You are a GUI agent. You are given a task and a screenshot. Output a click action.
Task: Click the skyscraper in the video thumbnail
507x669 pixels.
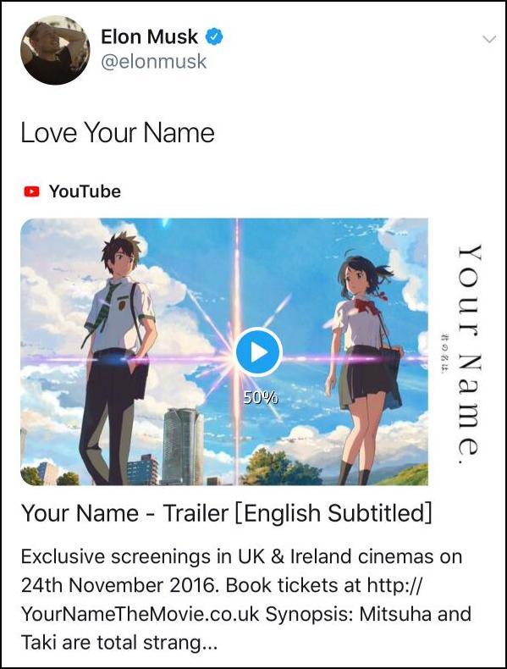pyautogui.click(x=184, y=445)
